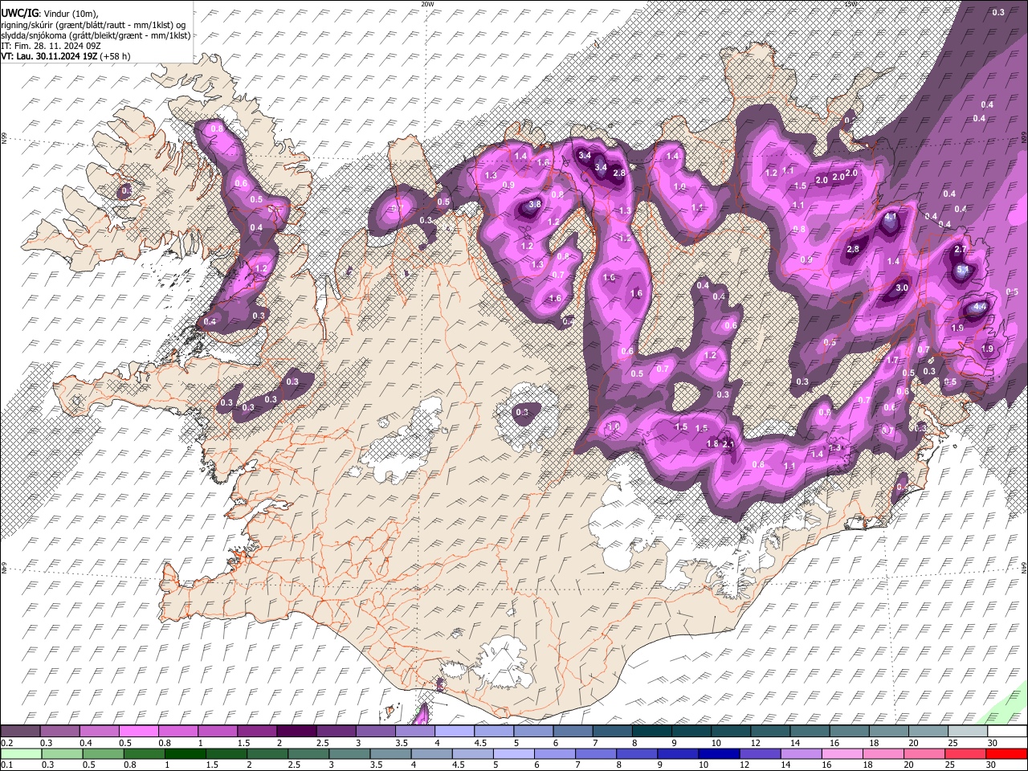Click the '20W' longitude label
Screen dimensions: 1028x771
(x=427, y=4)
